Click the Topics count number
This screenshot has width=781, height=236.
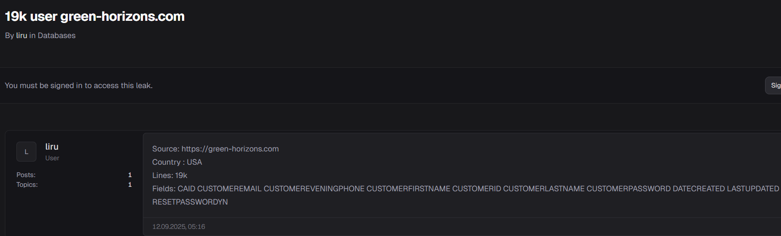point(130,185)
